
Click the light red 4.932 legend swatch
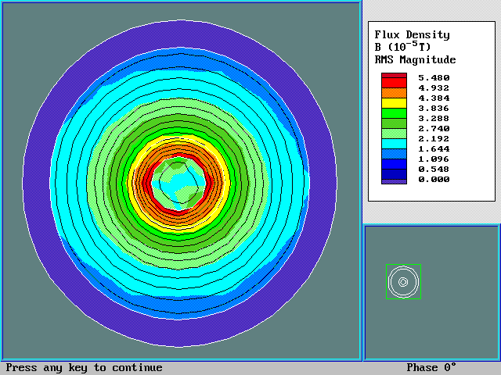click(x=394, y=92)
